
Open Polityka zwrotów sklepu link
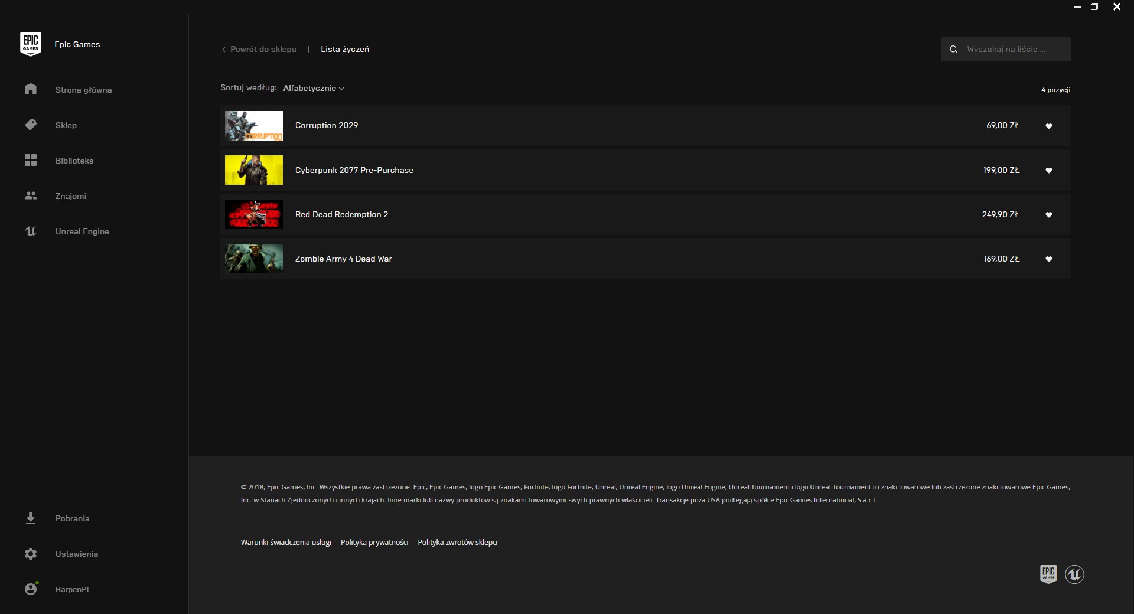457,542
